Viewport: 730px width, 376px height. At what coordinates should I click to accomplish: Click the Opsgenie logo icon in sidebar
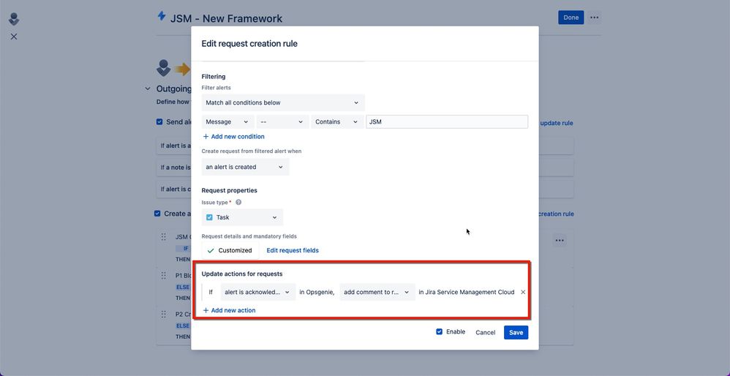point(14,19)
